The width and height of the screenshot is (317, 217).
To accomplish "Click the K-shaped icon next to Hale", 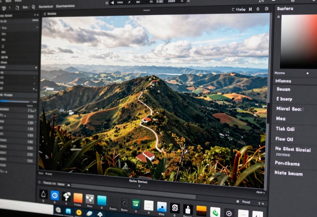I will (250, 9).
